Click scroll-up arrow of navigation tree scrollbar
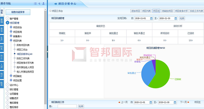The image size is (204, 109). coord(45,9)
